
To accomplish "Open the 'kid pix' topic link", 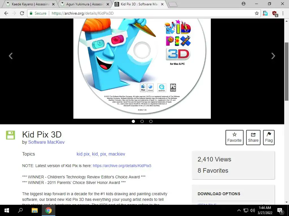I will (83, 154).
